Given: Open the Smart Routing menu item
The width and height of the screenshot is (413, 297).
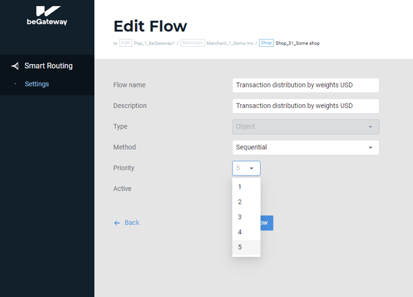Looking at the screenshot, I should click(x=48, y=66).
